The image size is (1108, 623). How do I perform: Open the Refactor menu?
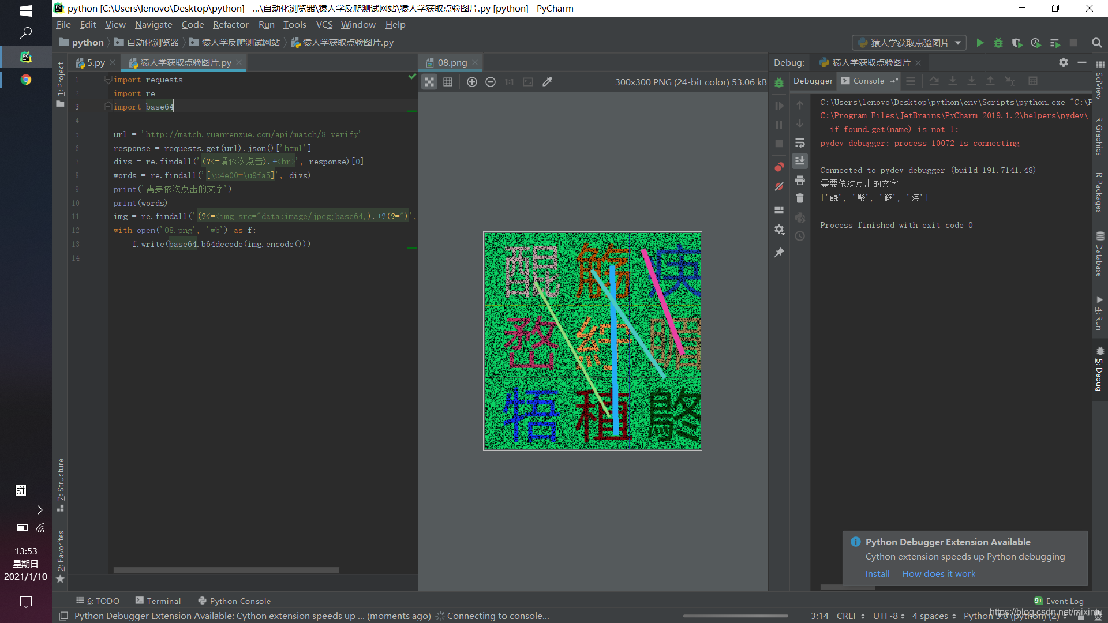(230, 24)
